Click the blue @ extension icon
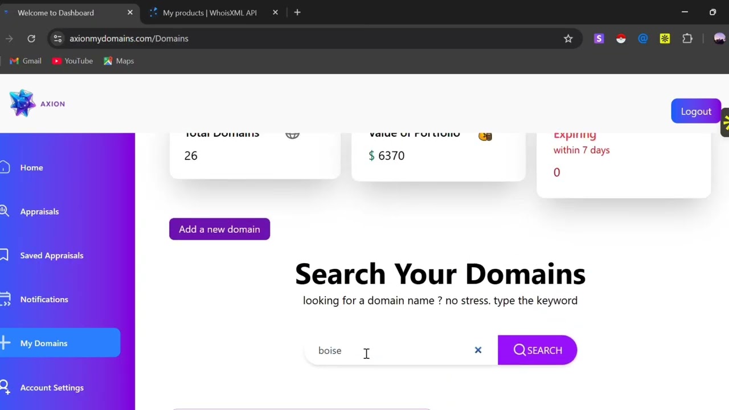The width and height of the screenshot is (729, 410). 643,38
